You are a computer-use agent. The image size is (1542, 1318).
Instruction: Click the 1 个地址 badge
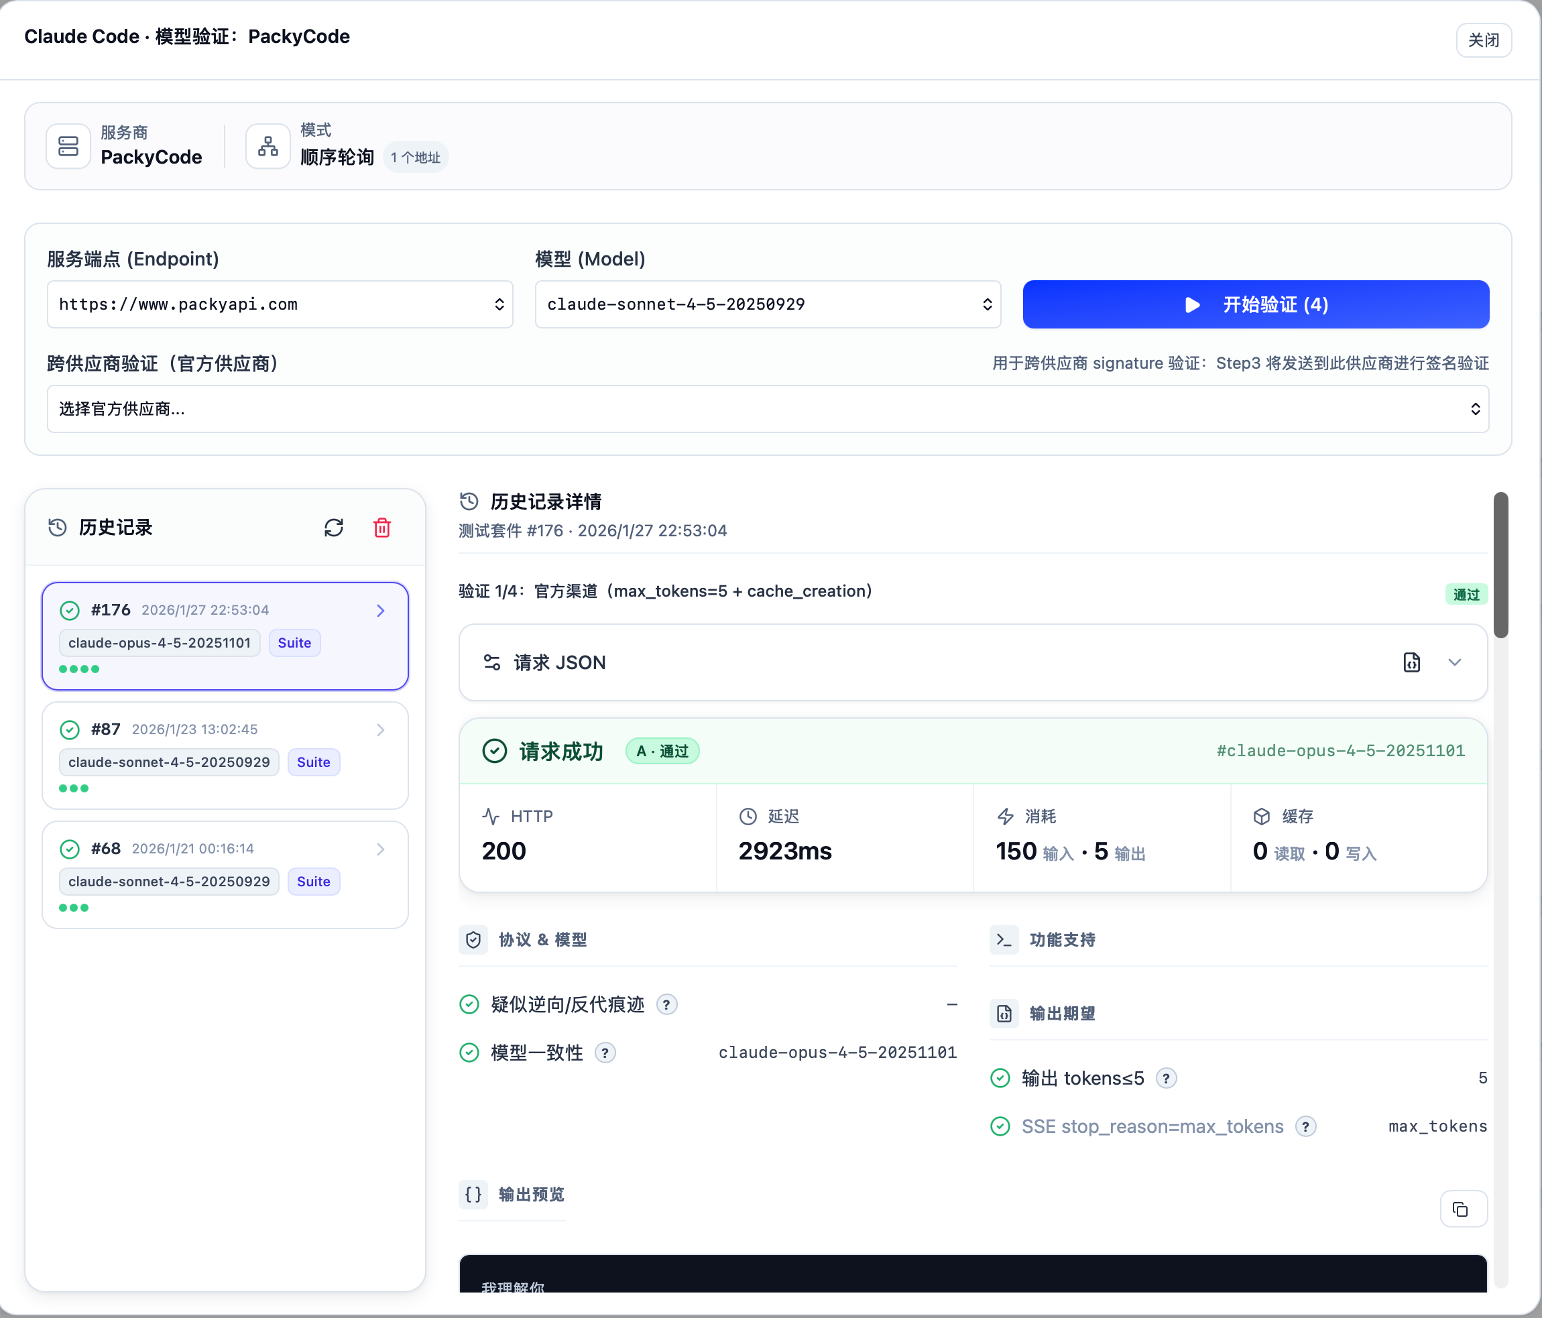click(x=416, y=158)
